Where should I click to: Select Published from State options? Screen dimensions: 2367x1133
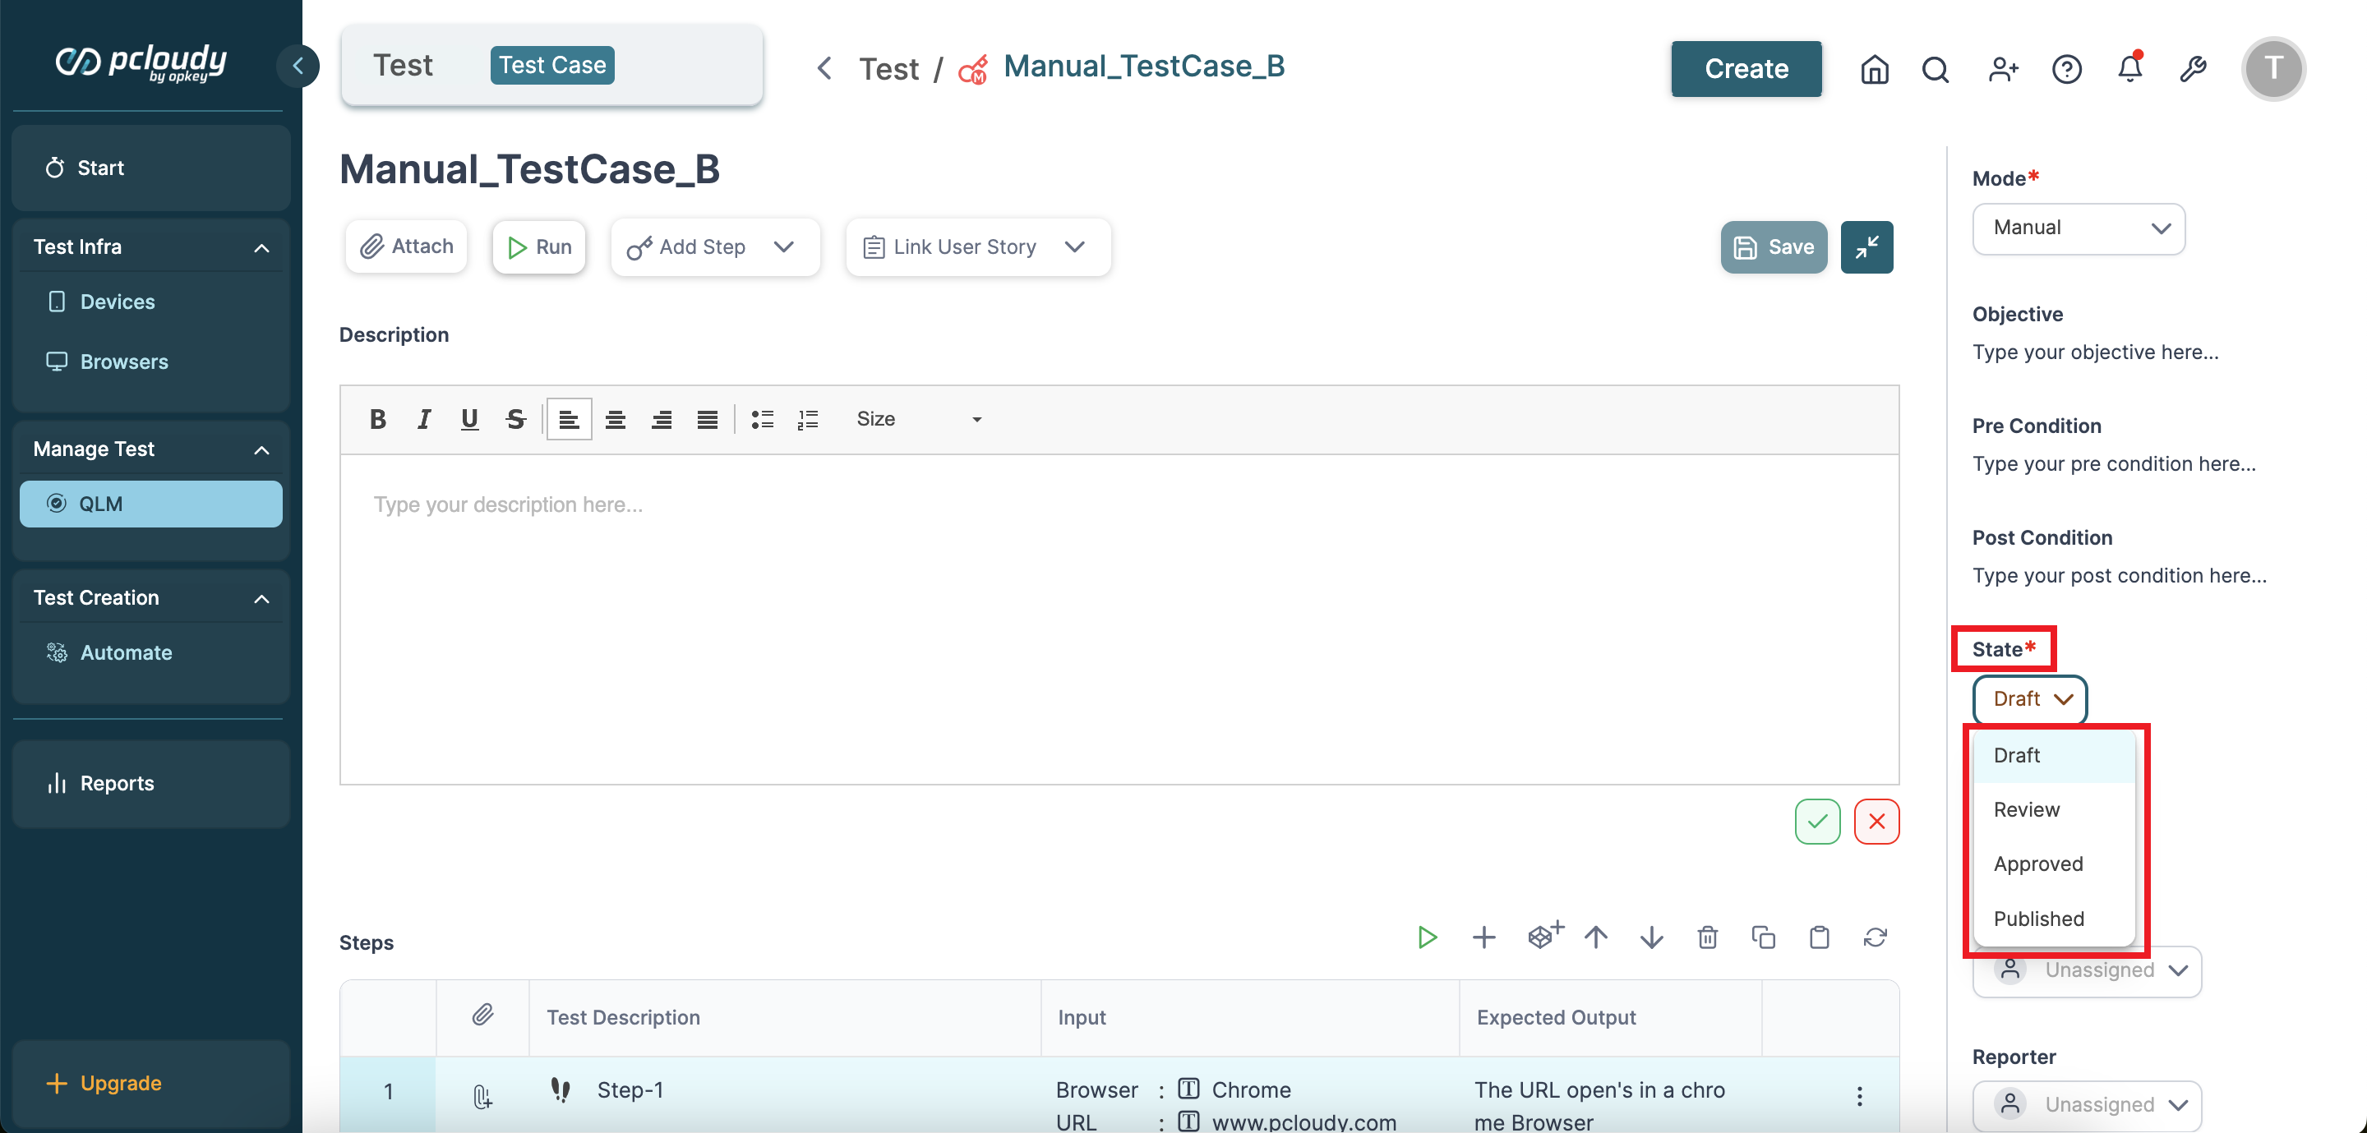coord(2054,919)
